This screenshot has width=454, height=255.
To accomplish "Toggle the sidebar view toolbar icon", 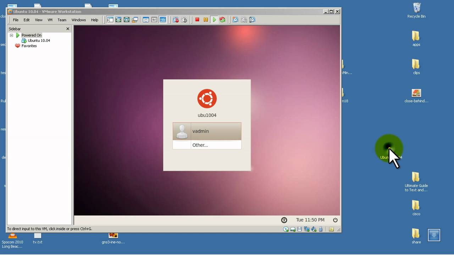I will pyautogui.click(x=110, y=20).
